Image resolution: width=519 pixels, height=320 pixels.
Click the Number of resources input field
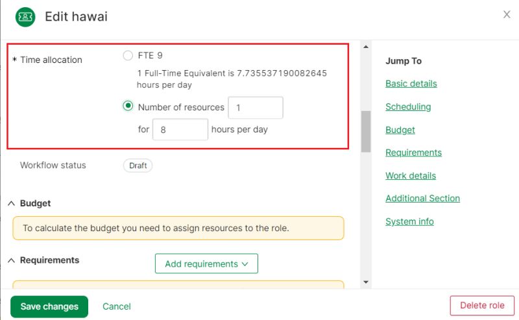point(256,108)
